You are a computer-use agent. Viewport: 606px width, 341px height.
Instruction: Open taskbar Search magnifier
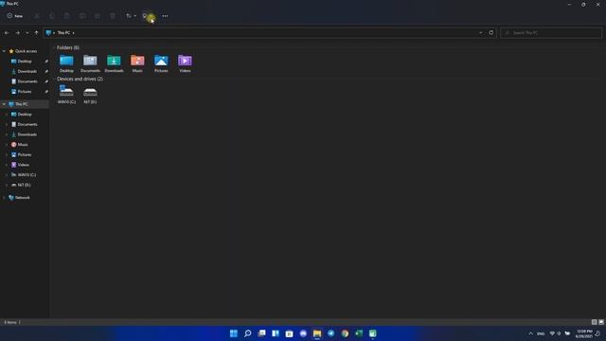(x=248, y=333)
